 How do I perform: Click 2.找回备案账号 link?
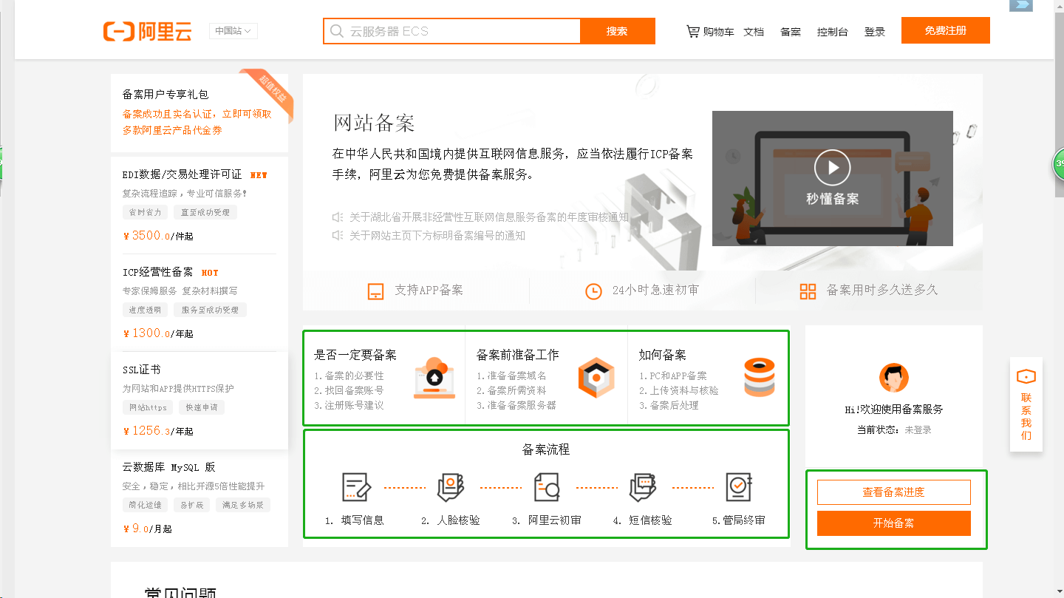point(349,390)
